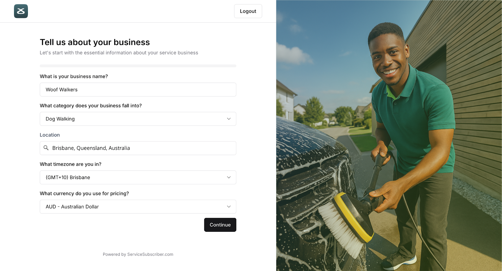
Task: Open the currency selector showing AUD - Australian Dollar
Action: pos(138,207)
